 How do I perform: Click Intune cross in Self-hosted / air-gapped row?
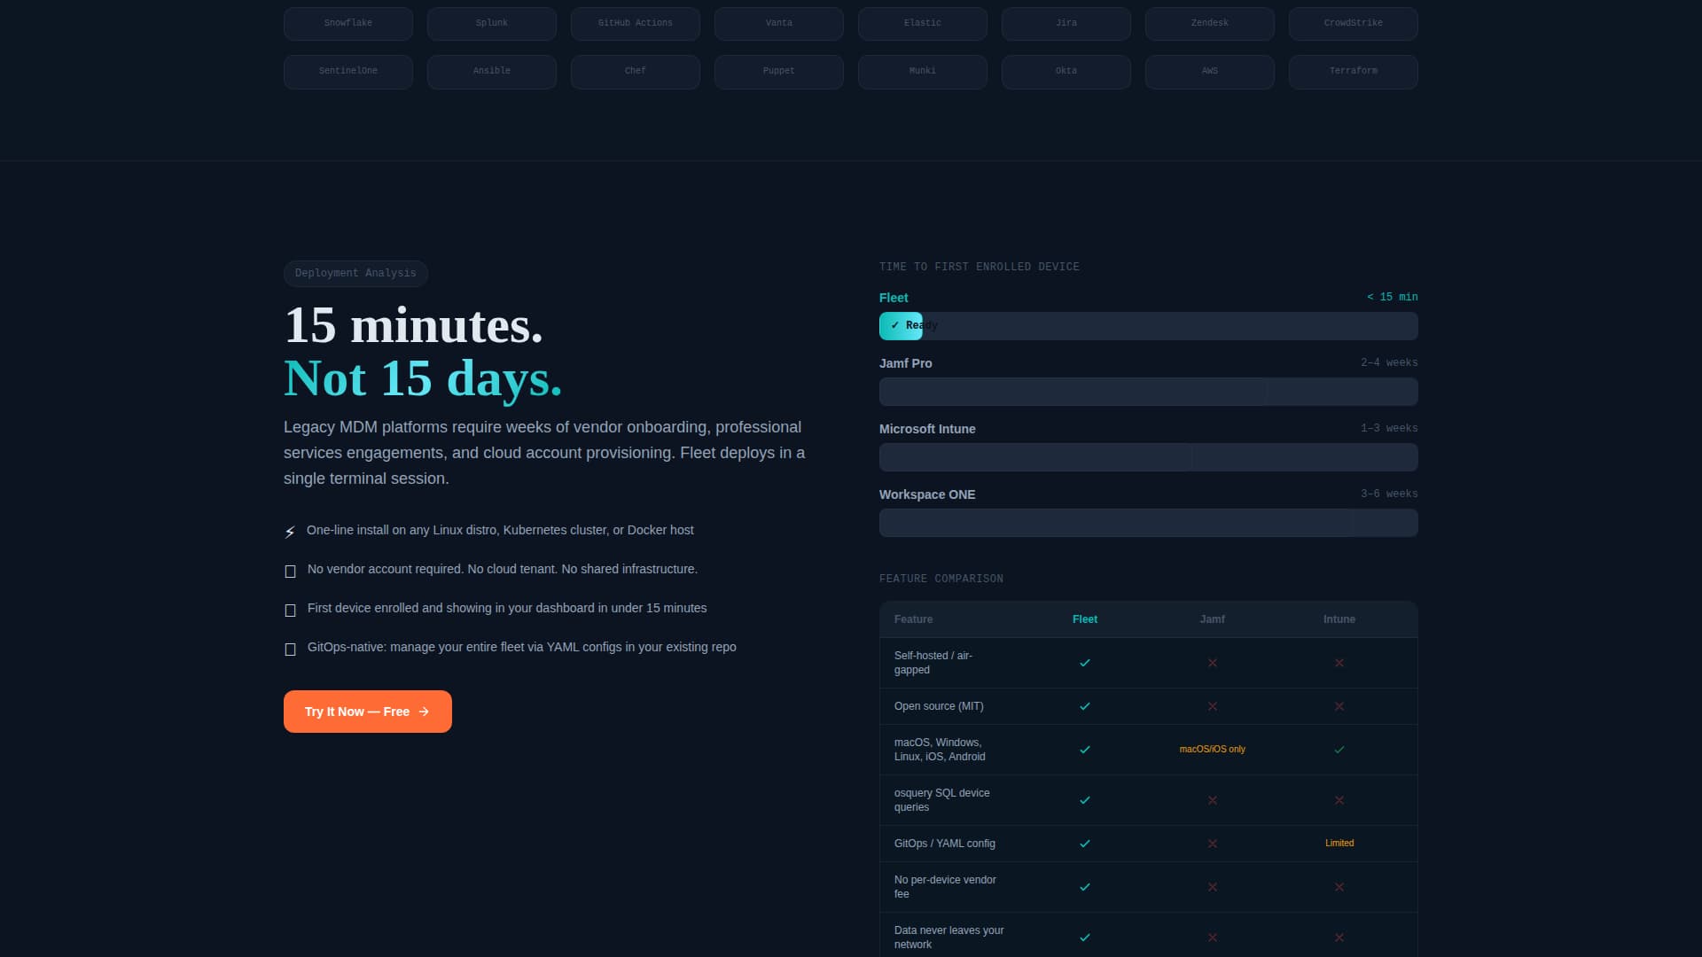(1339, 663)
